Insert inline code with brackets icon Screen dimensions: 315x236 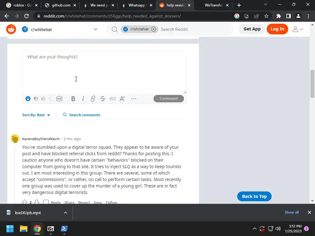pos(113,99)
